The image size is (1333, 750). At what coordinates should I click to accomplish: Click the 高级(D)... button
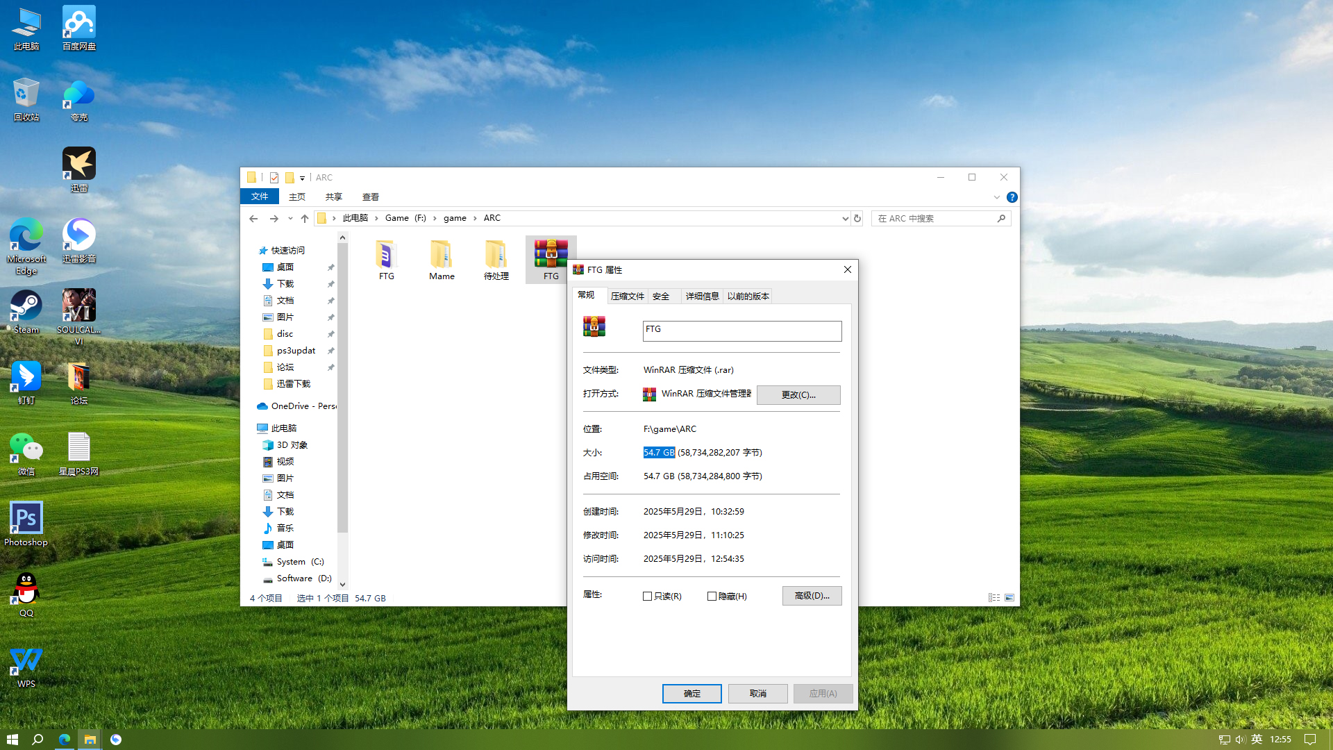tap(812, 596)
